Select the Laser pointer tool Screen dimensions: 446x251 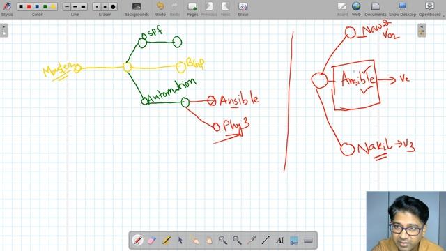tap(251, 240)
